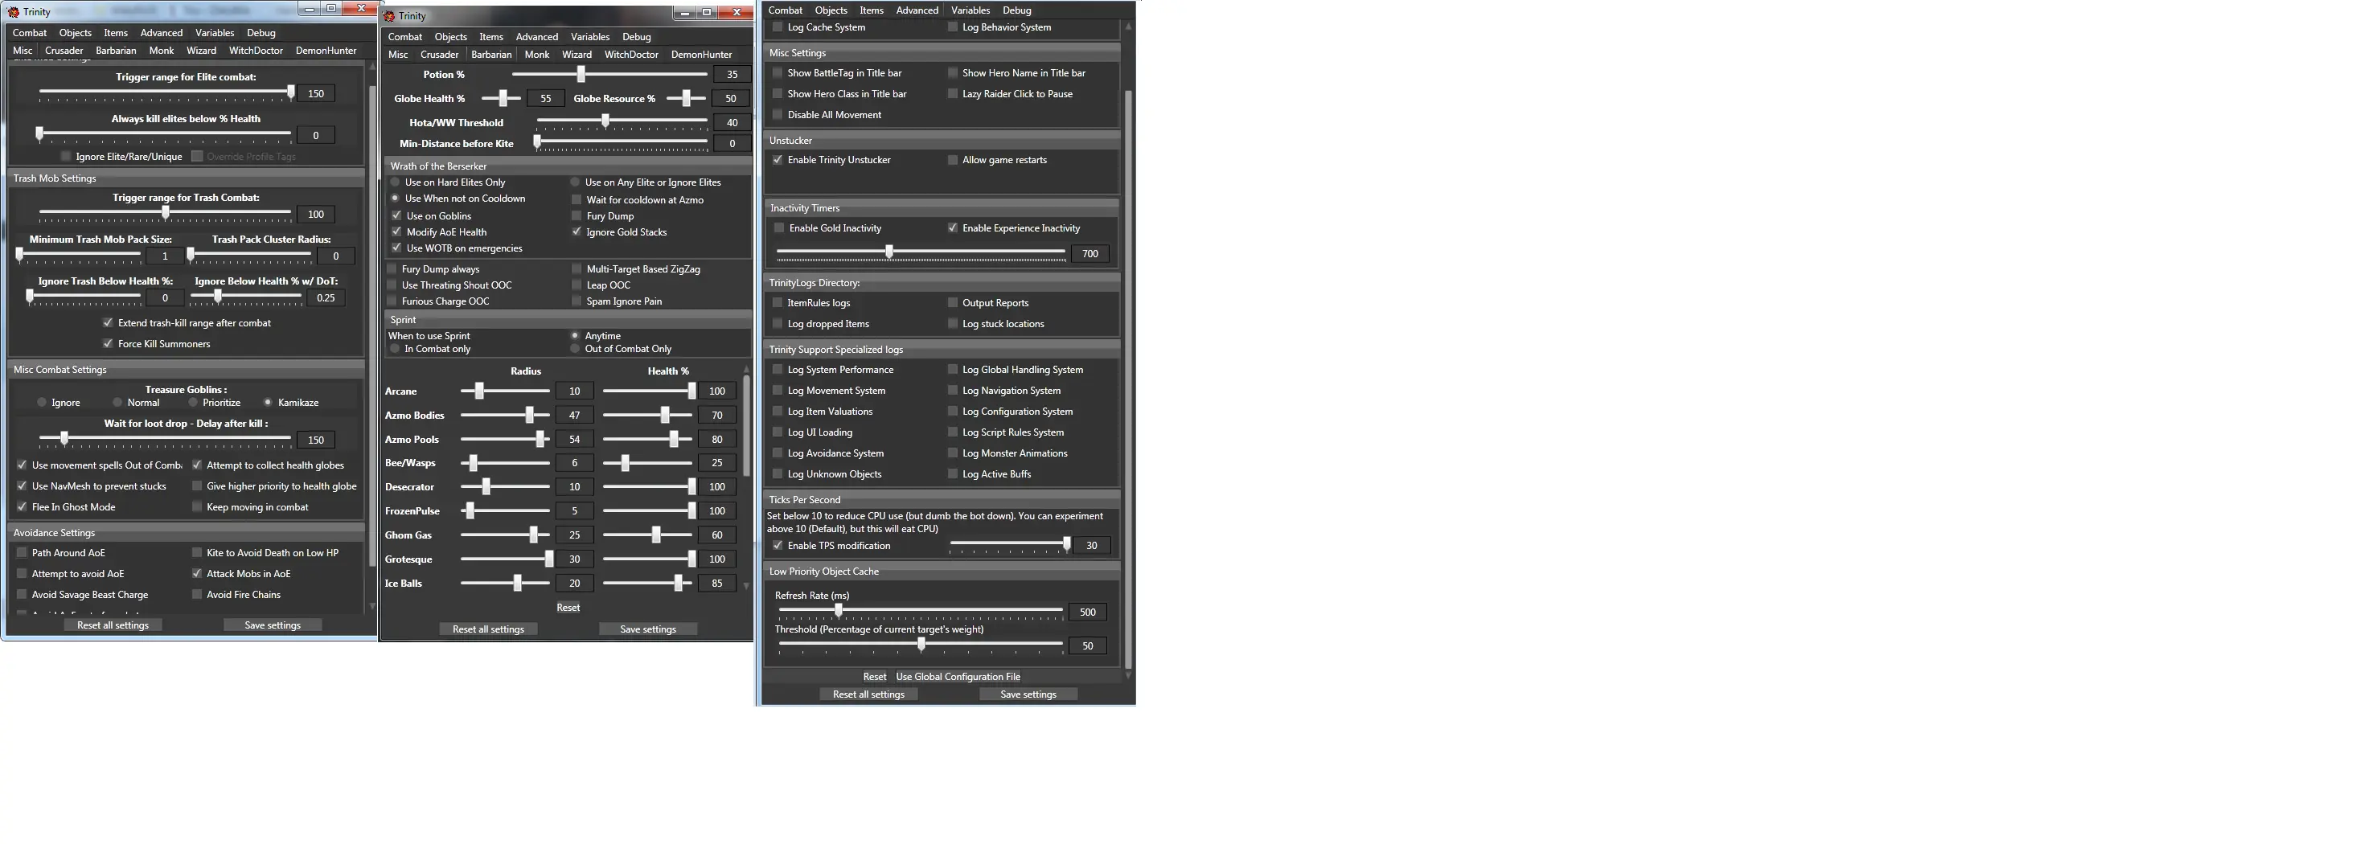Viewport: 2380px width, 844px height.
Task: Click Reset all settings in right window
Action: click(868, 694)
